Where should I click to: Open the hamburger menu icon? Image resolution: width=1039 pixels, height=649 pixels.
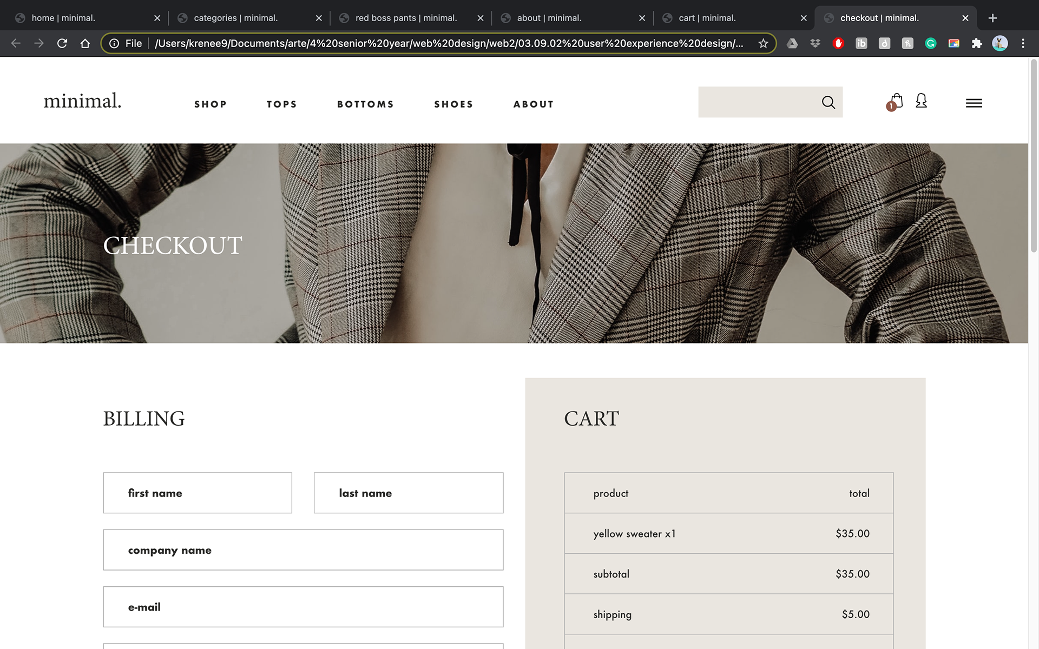click(x=974, y=103)
